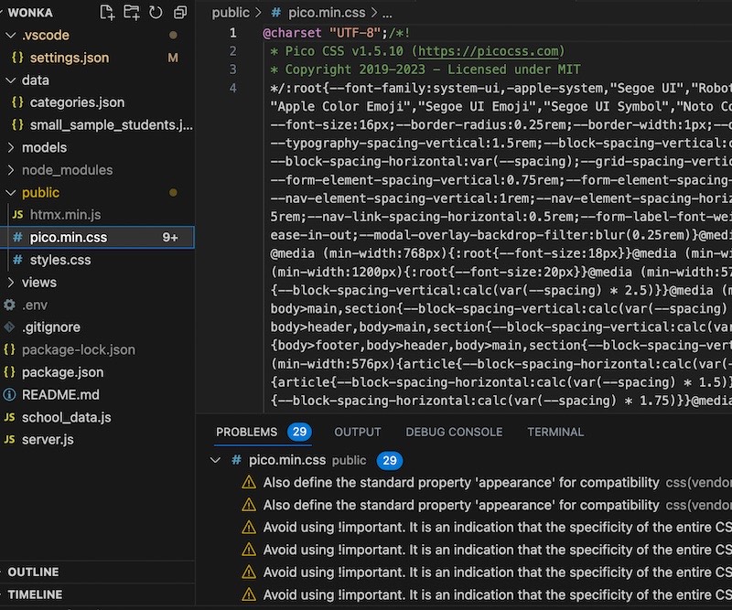
Task: Open https://picocss.com link in editor
Action: click(488, 51)
